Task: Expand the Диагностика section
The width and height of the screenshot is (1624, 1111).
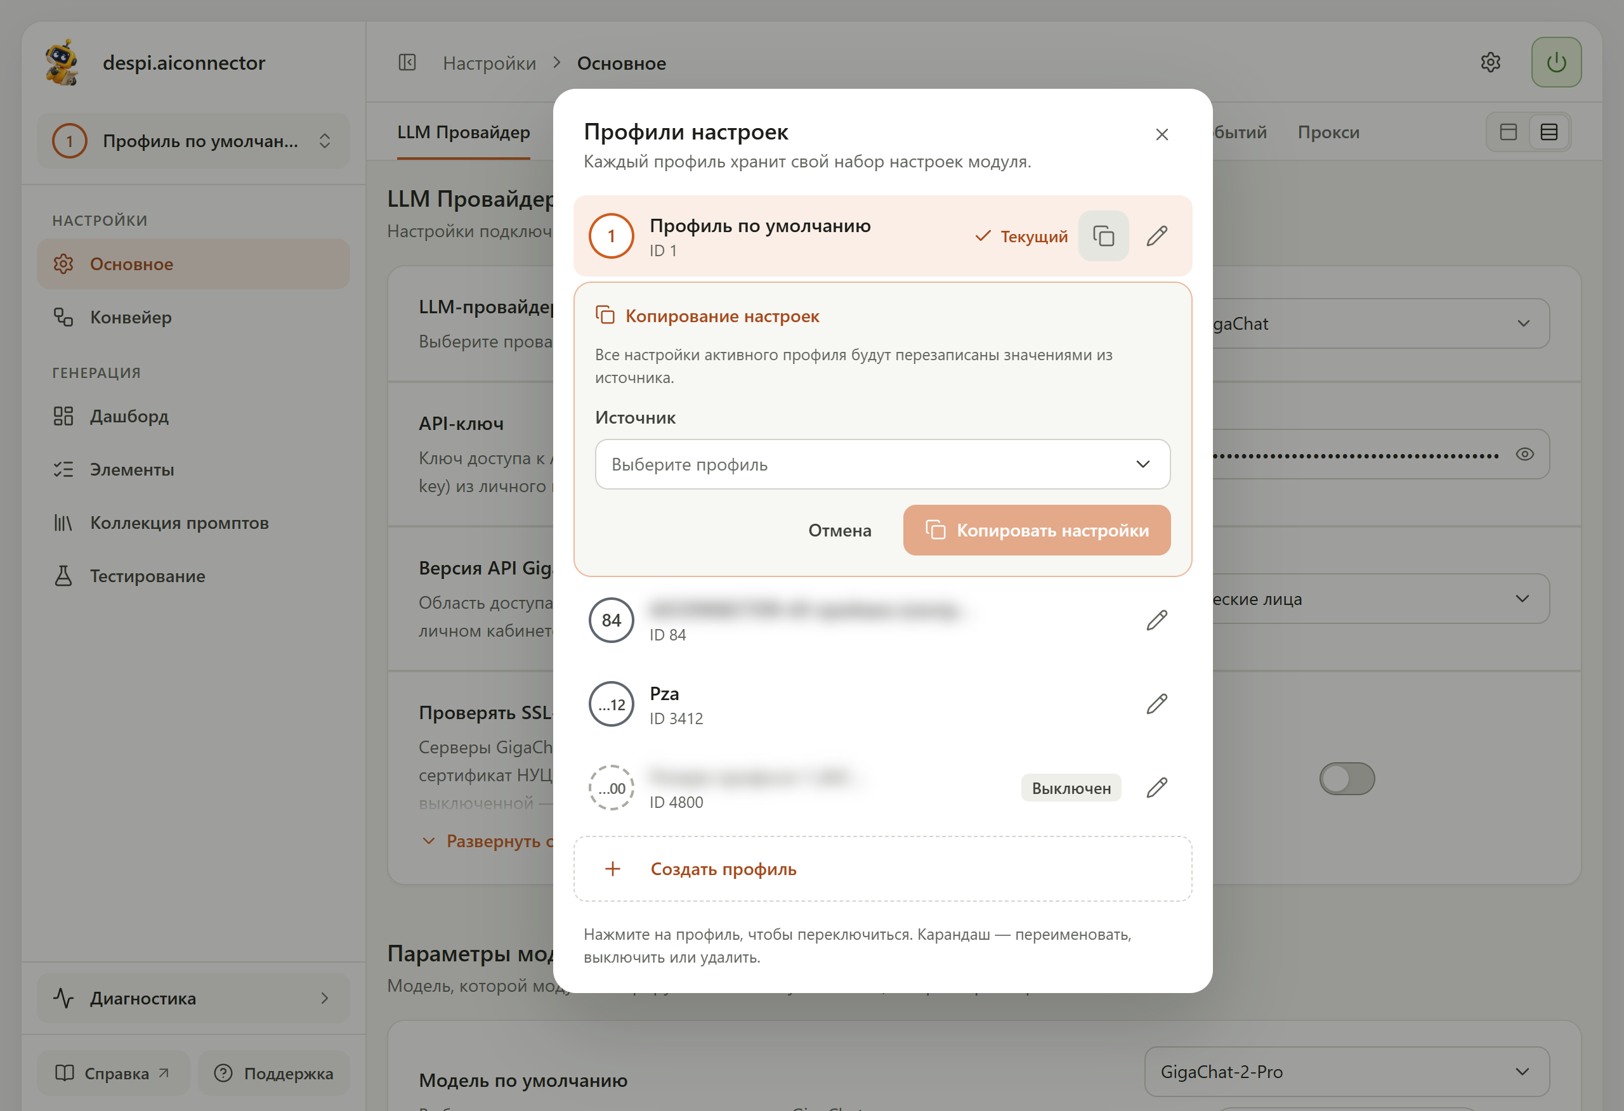Action: 193,997
